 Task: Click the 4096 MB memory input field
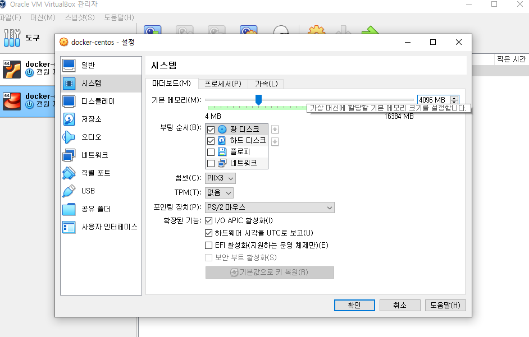(x=434, y=100)
